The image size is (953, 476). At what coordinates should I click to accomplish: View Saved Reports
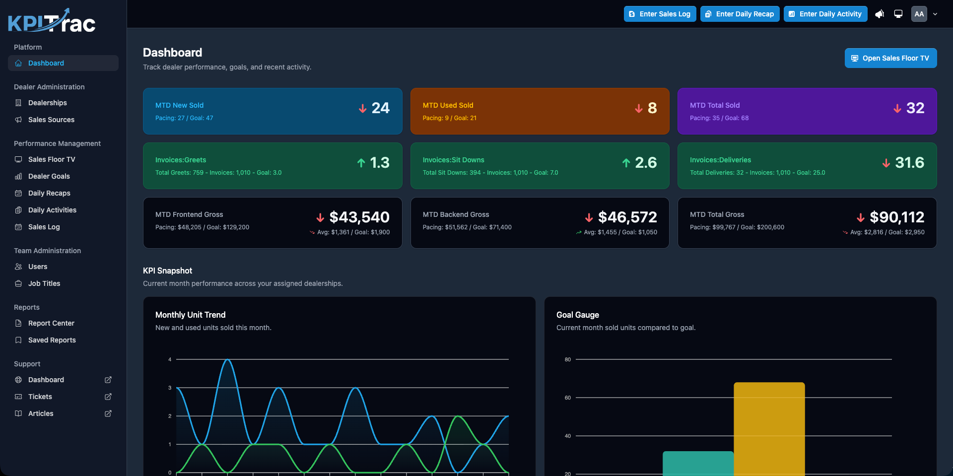tap(63, 340)
